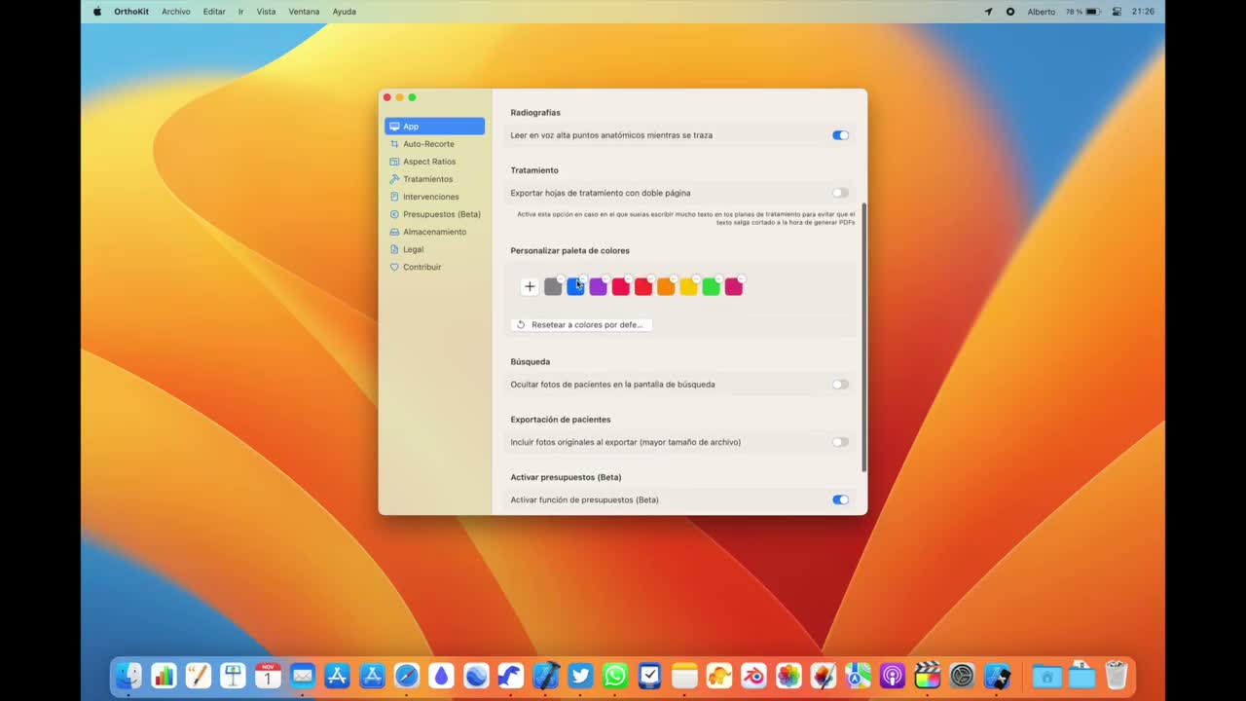Switch to Auto-Recorte settings section
The image size is (1246, 701).
434,144
